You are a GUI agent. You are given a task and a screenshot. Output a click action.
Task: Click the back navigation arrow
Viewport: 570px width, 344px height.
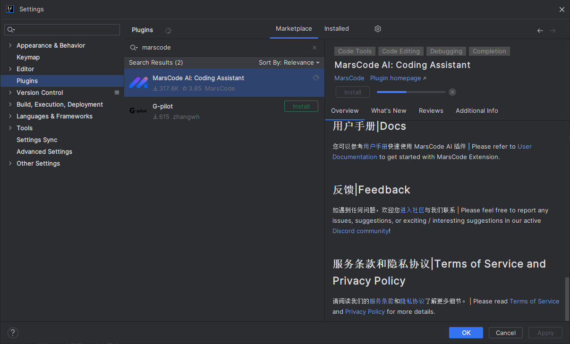(x=540, y=31)
